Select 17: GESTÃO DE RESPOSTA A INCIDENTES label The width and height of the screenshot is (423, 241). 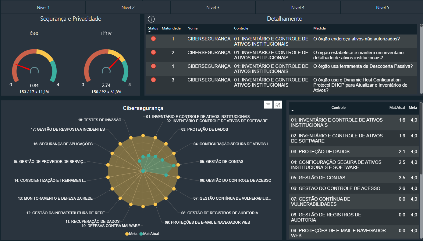[x=68, y=129]
